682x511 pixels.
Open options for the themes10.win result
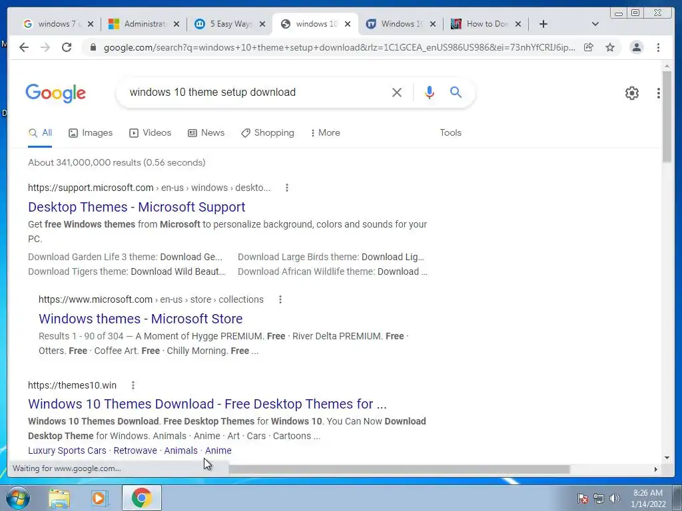pyautogui.click(x=133, y=385)
